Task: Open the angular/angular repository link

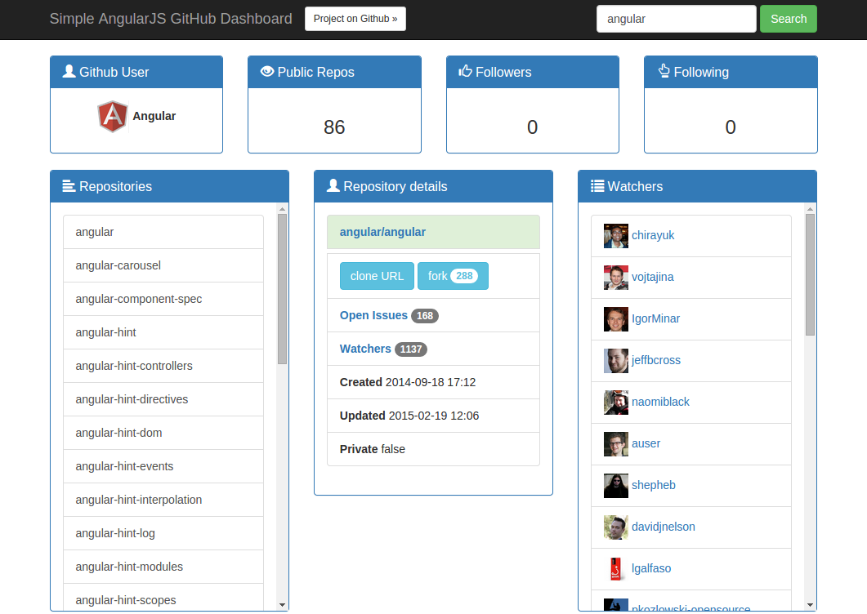Action: 382,232
